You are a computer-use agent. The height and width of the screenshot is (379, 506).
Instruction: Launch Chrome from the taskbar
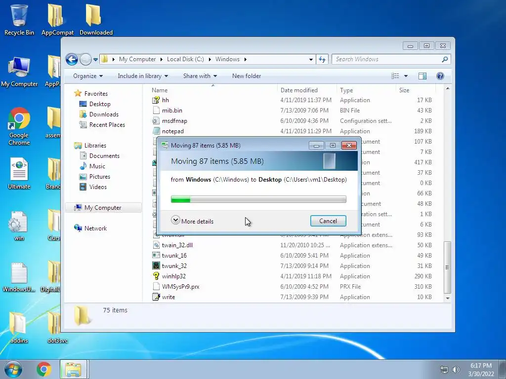click(x=44, y=369)
